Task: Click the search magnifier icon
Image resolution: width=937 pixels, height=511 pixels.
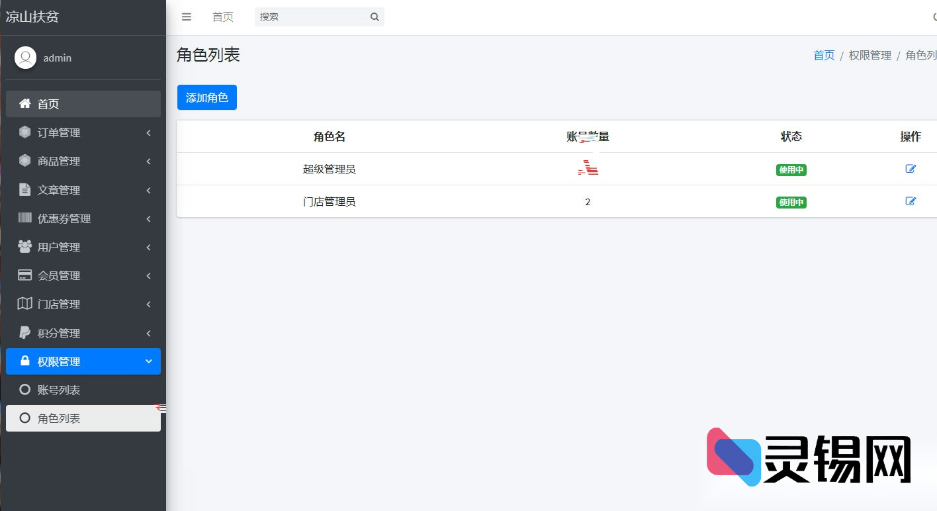Action: [375, 17]
